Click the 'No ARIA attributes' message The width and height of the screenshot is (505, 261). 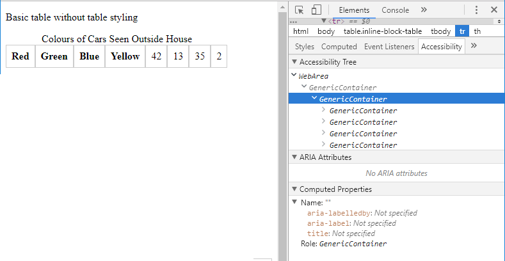click(x=396, y=173)
